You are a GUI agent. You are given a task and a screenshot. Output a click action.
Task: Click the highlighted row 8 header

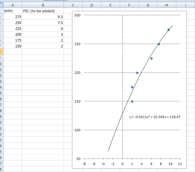(x=1, y=52)
